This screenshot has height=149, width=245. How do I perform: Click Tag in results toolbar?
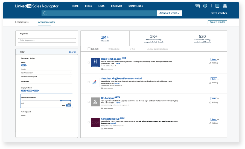pyautogui.click(x=132, y=49)
